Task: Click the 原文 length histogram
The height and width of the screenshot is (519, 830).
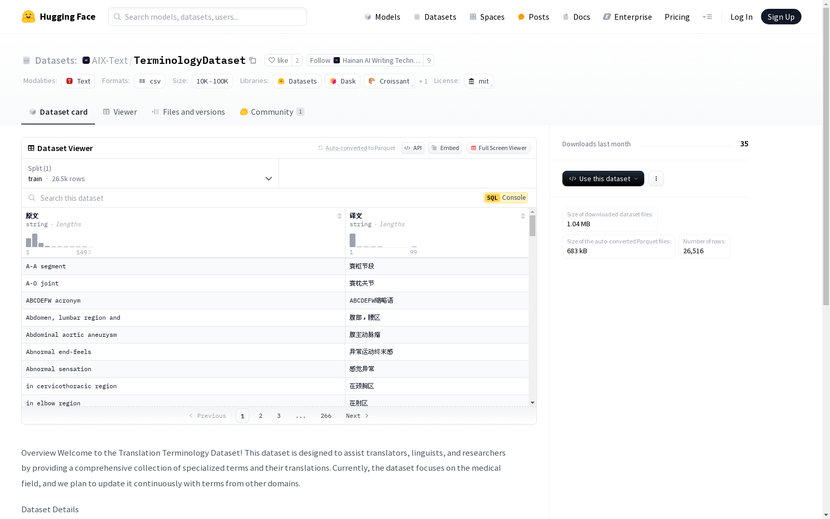Action: click(x=59, y=240)
